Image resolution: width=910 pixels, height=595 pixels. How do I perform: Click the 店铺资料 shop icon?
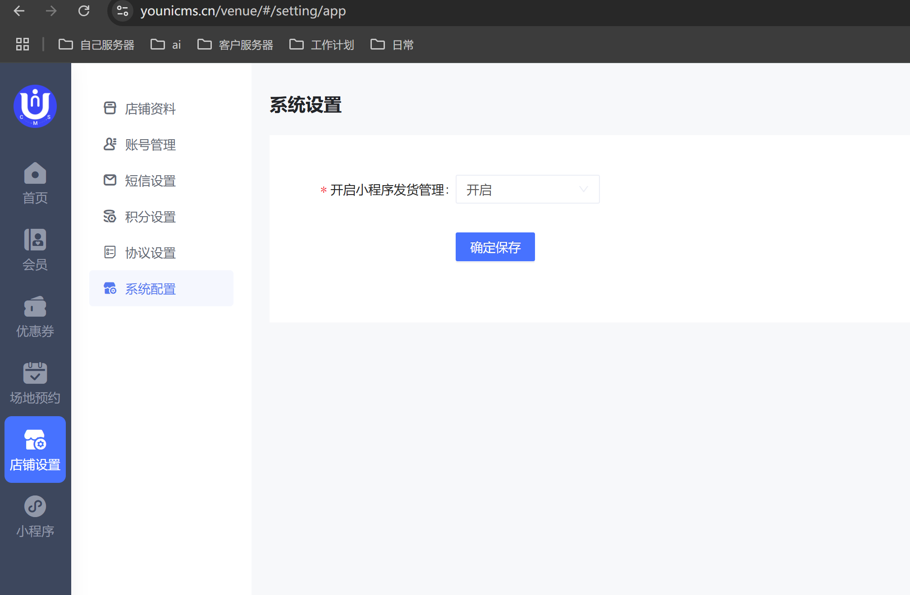(x=110, y=108)
